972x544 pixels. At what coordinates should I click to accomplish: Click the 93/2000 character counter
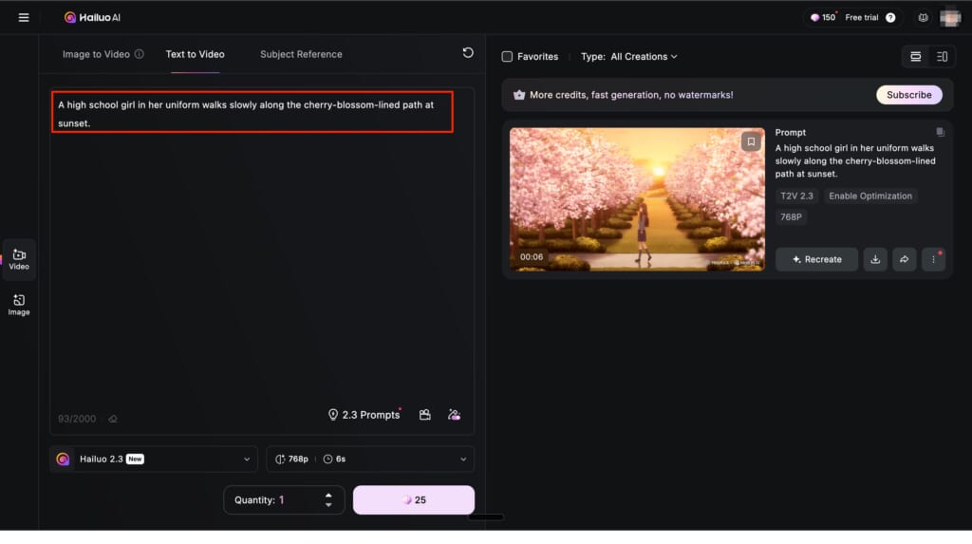click(77, 419)
